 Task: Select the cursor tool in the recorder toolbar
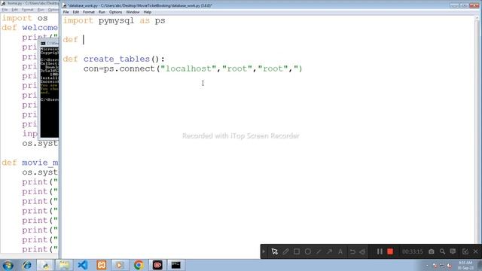point(274,251)
